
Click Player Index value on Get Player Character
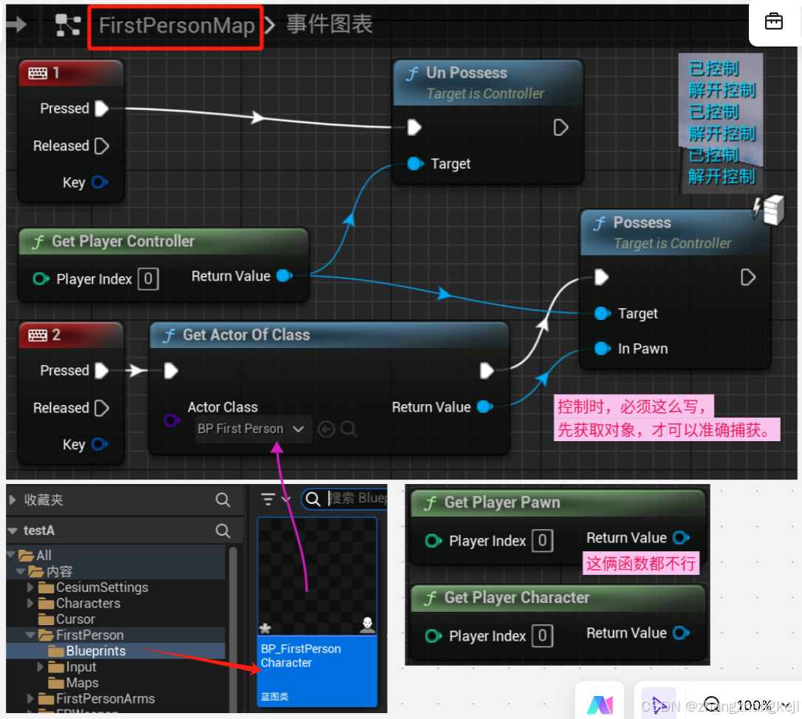542,635
